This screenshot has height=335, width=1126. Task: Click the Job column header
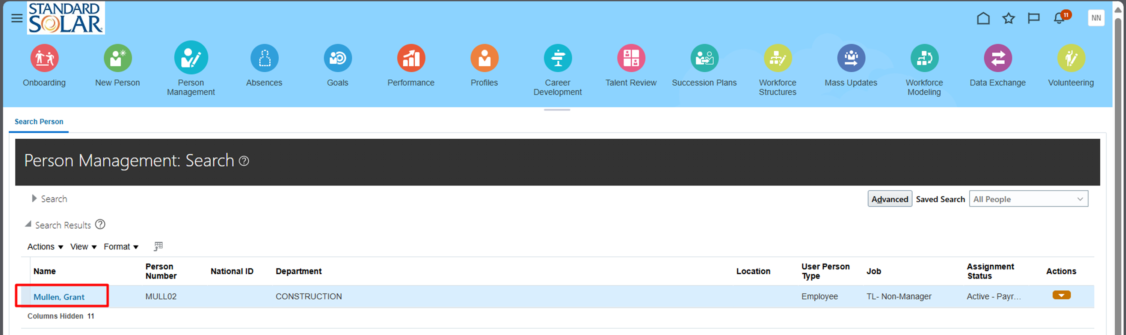point(874,271)
